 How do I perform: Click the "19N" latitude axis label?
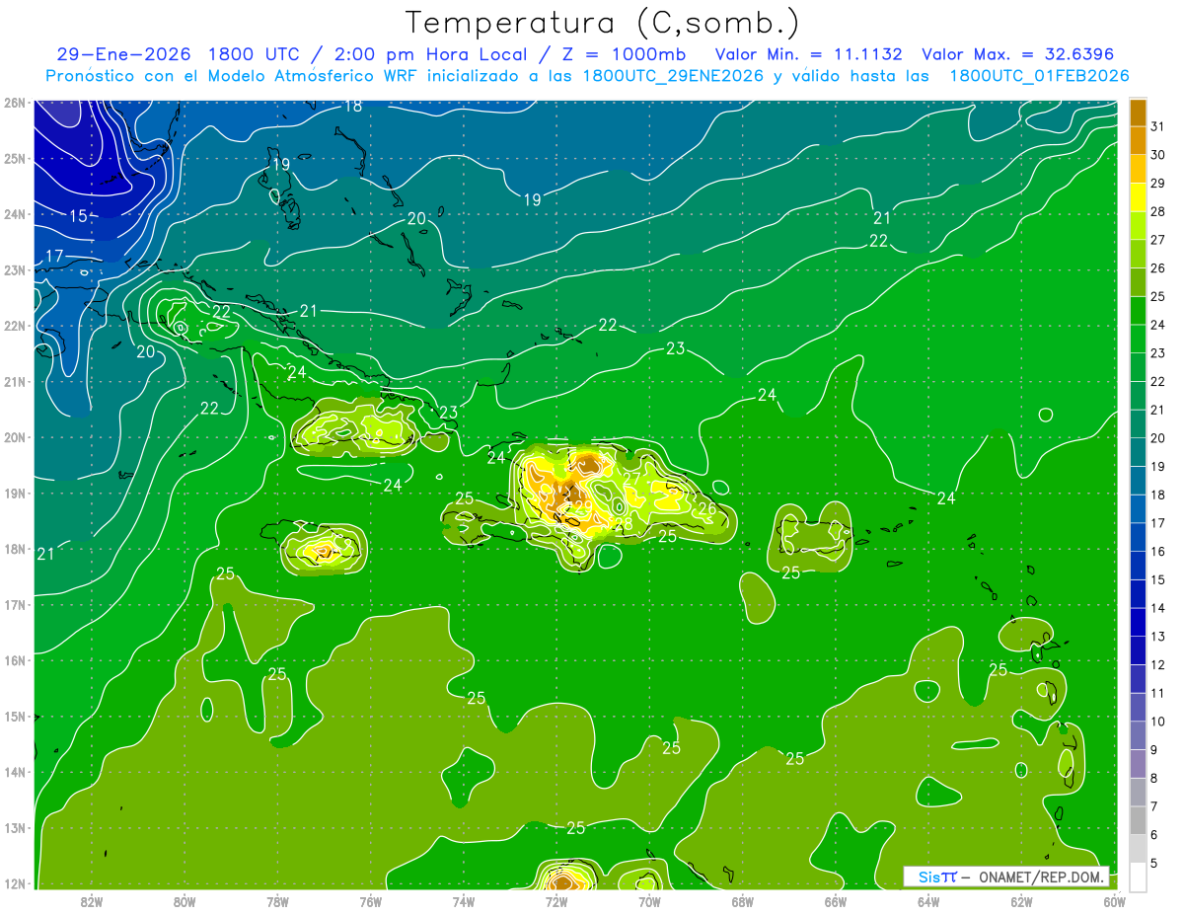14,493
